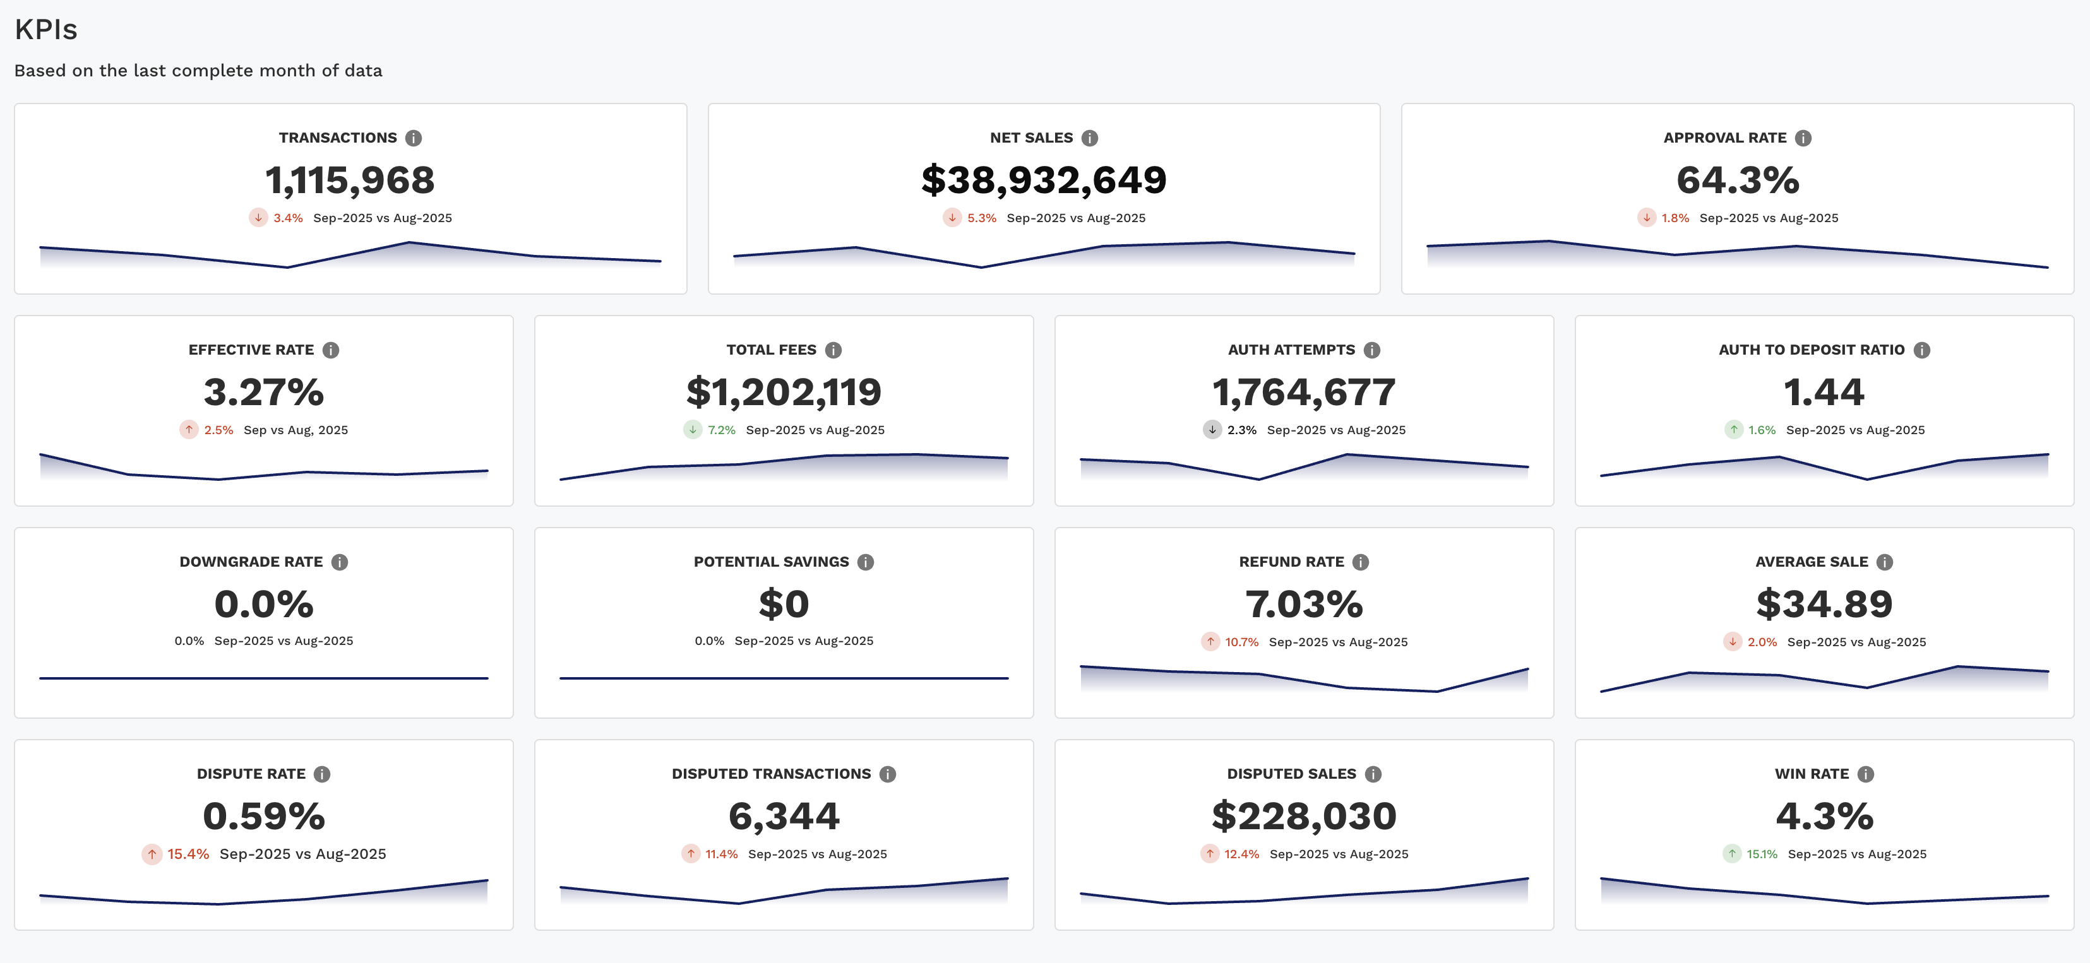Click the Net Sales value $38,932,649
The width and height of the screenshot is (2090, 963).
pyautogui.click(x=1043, y=180)
